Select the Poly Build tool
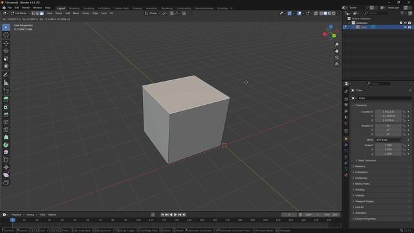The height and width of the screenshot is (233, 414). 6,137
